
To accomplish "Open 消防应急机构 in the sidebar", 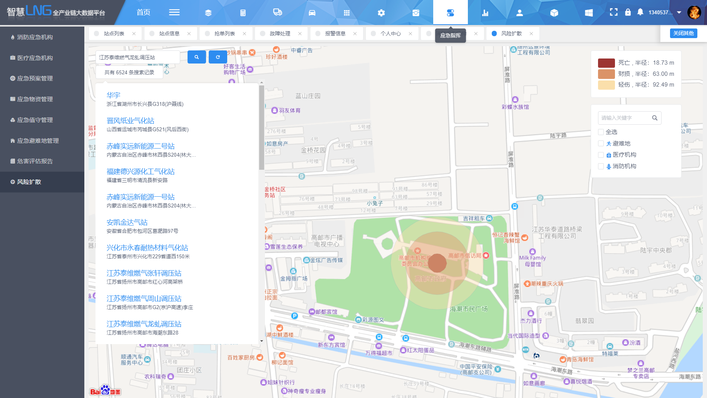I will click(x=42, y=37).
